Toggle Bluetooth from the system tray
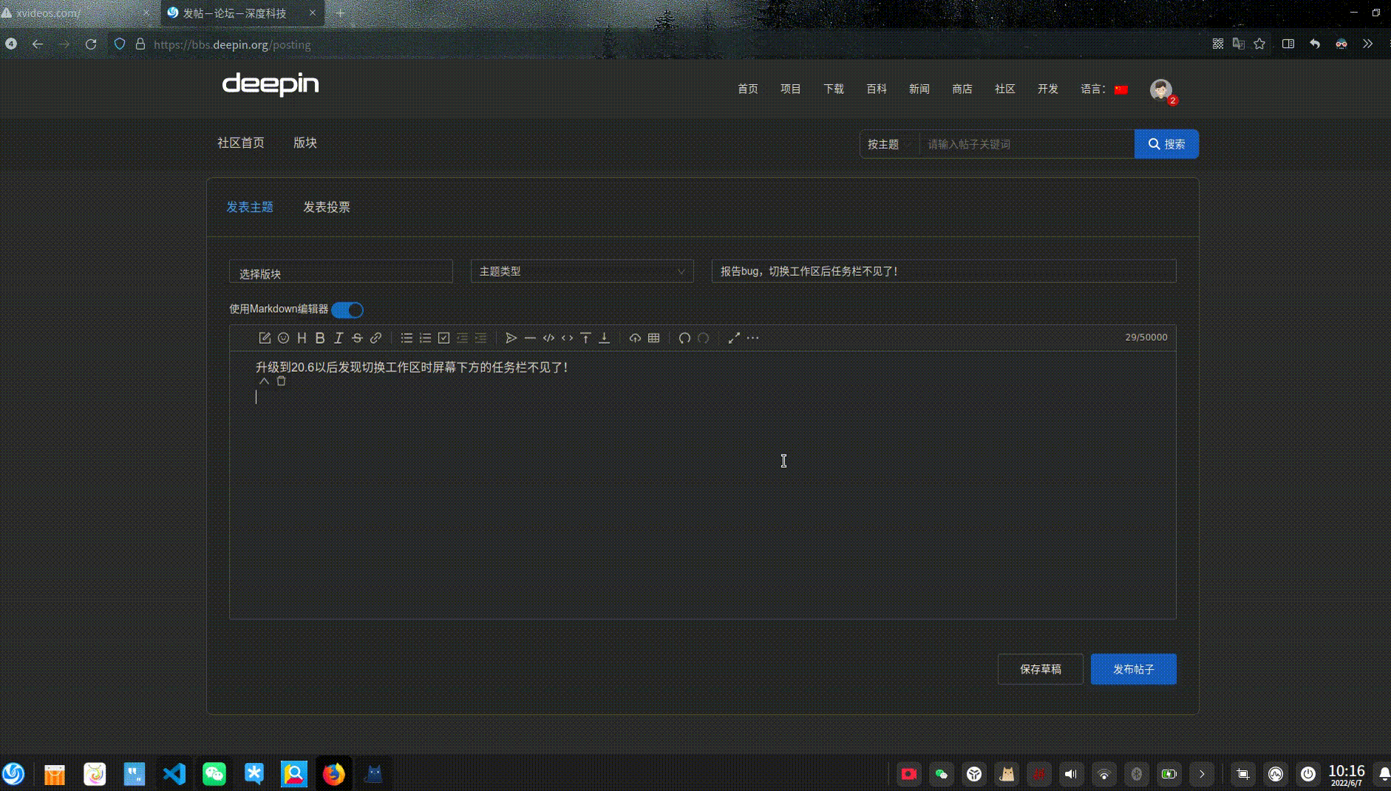This screenshot has width=1391, height=791. [x=1136, y=774]
